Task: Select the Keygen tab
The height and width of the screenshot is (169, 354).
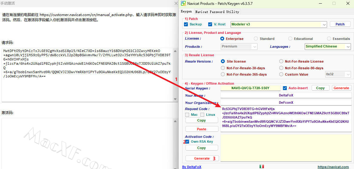Action: pyautogui.click(x=186, y=11)
